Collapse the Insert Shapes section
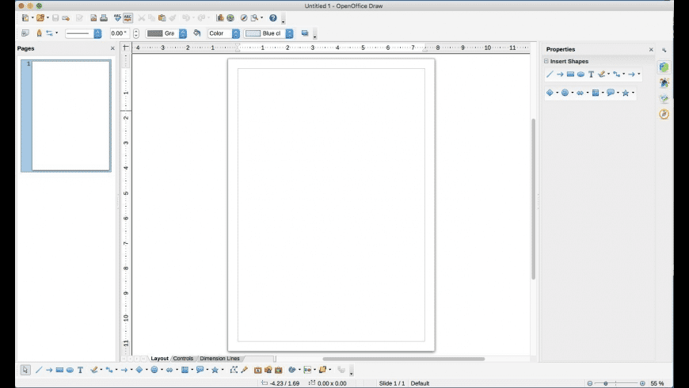Viewport: 689px width, 388px height. point(546,62)
